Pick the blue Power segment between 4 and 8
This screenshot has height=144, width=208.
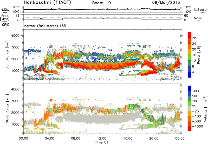point(190,69)
